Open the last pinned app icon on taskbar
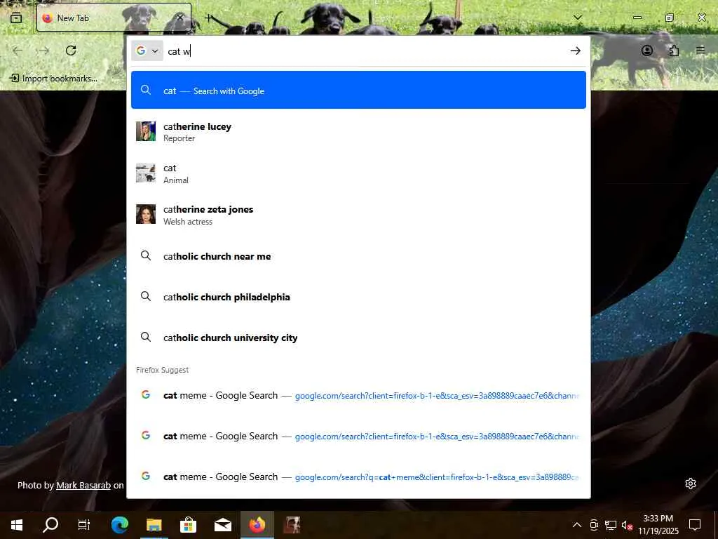Viewport: 718px width, 539px height. pos(291,525)
